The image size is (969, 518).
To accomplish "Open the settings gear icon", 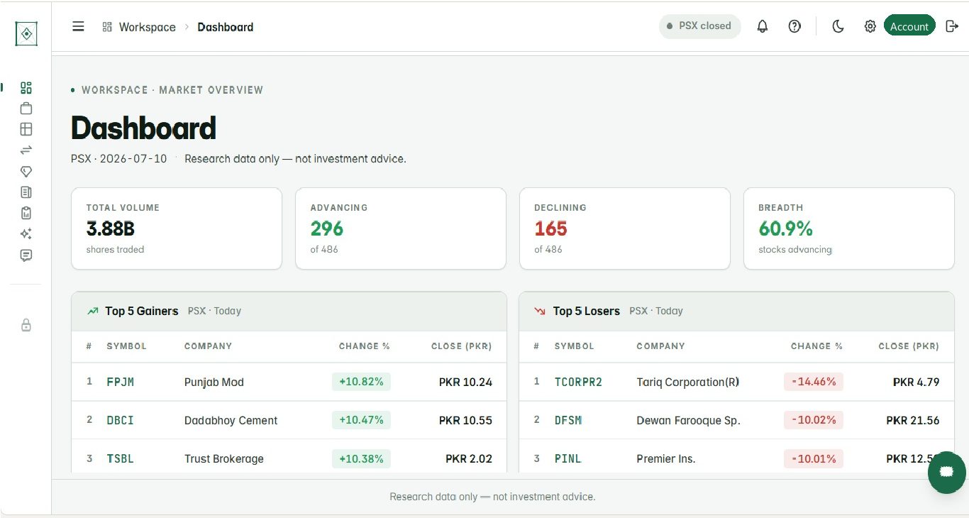I will [870, 26].
